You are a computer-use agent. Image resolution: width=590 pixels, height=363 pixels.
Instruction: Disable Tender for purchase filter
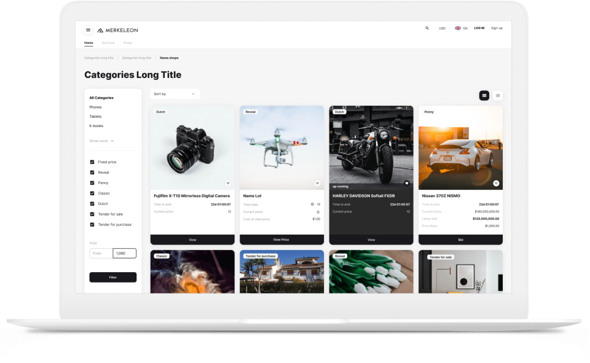point(92,225)
